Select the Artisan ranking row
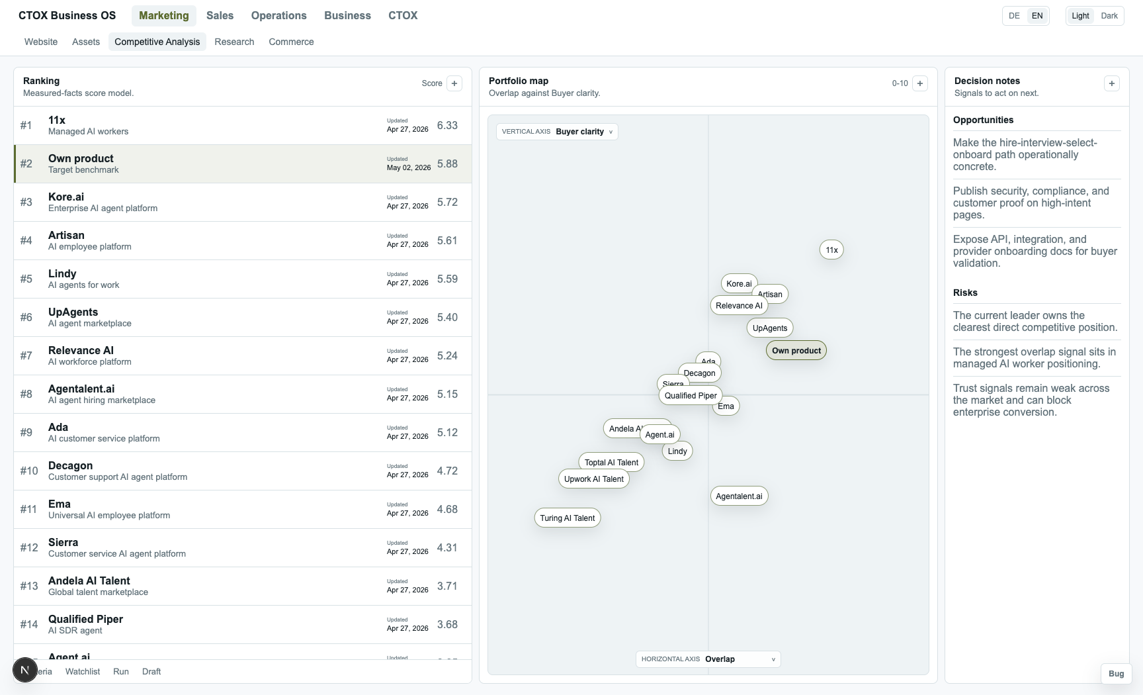The height and width of the screenshot is (695, 1143). pos(243,240)
